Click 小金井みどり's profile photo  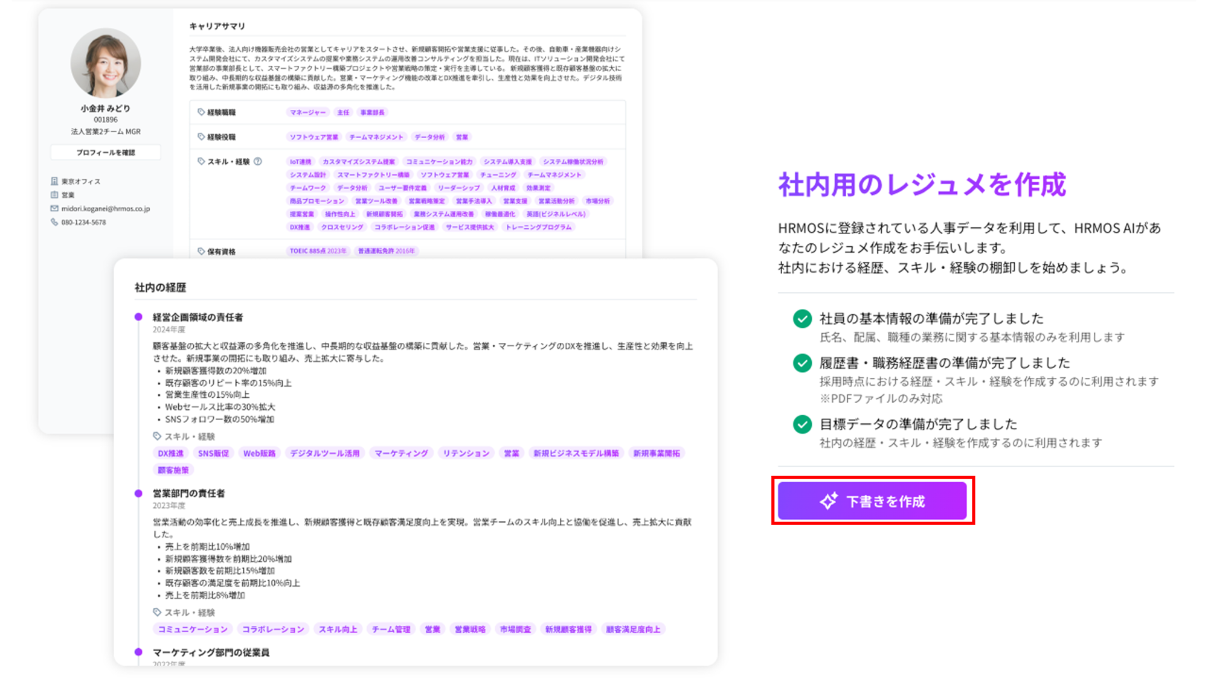click(106, 63)
